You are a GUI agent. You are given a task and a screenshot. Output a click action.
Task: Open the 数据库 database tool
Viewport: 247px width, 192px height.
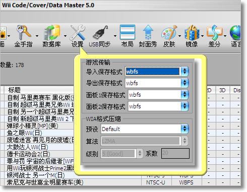[x=52, y=36]
